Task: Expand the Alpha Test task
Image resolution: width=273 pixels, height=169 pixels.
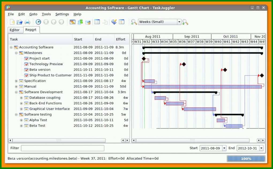Action: click(x=21, y=120)
